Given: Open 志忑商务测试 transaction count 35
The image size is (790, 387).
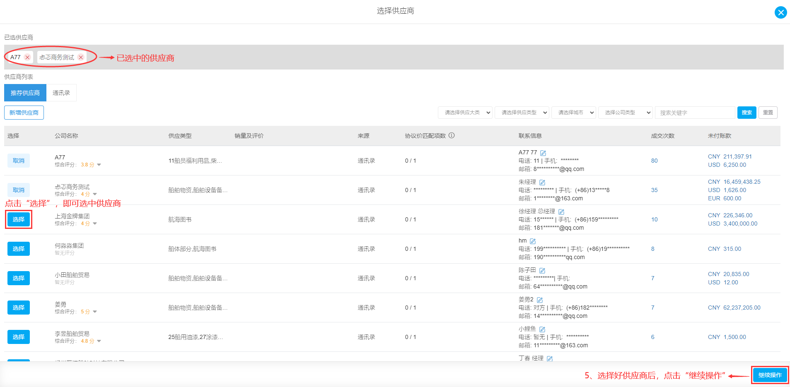Looking at the screenshot, I should point(655,190).
